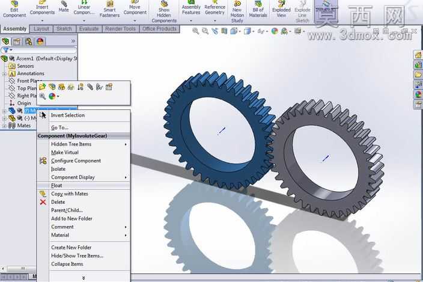
Task: Click the FeatureManager filter field
Action: coord(38,50)
